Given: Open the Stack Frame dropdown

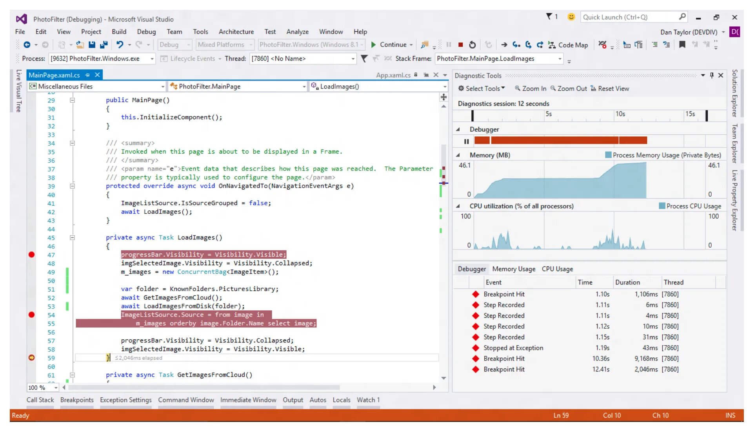Looking at the screenshot, I should [560, 59].
